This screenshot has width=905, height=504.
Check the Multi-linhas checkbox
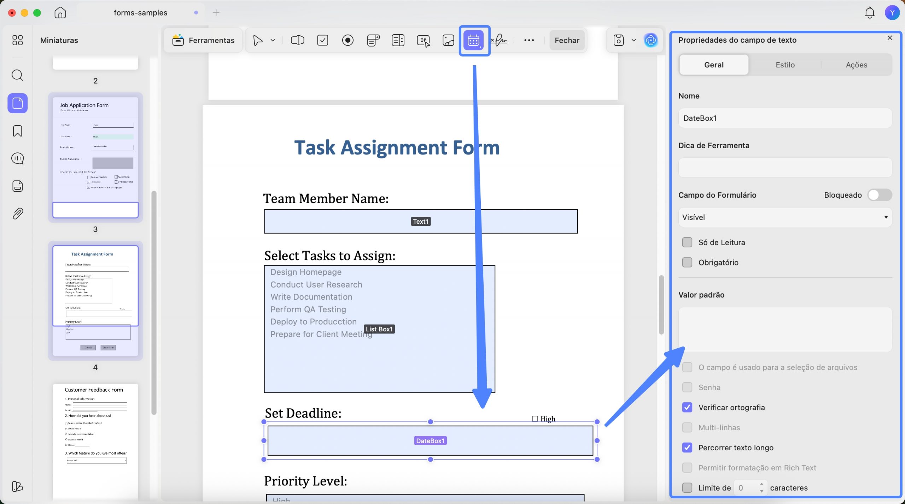point(687,427)
